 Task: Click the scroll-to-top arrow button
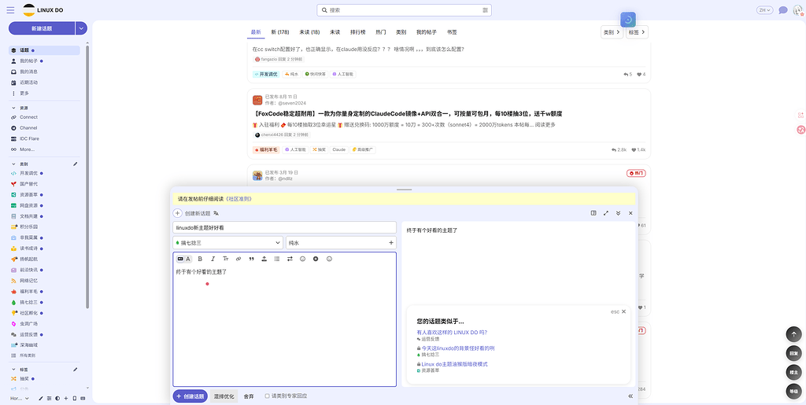793,334
